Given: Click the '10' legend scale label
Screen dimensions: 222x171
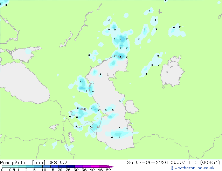Looking at the screenshot, I should coord(44,170).
